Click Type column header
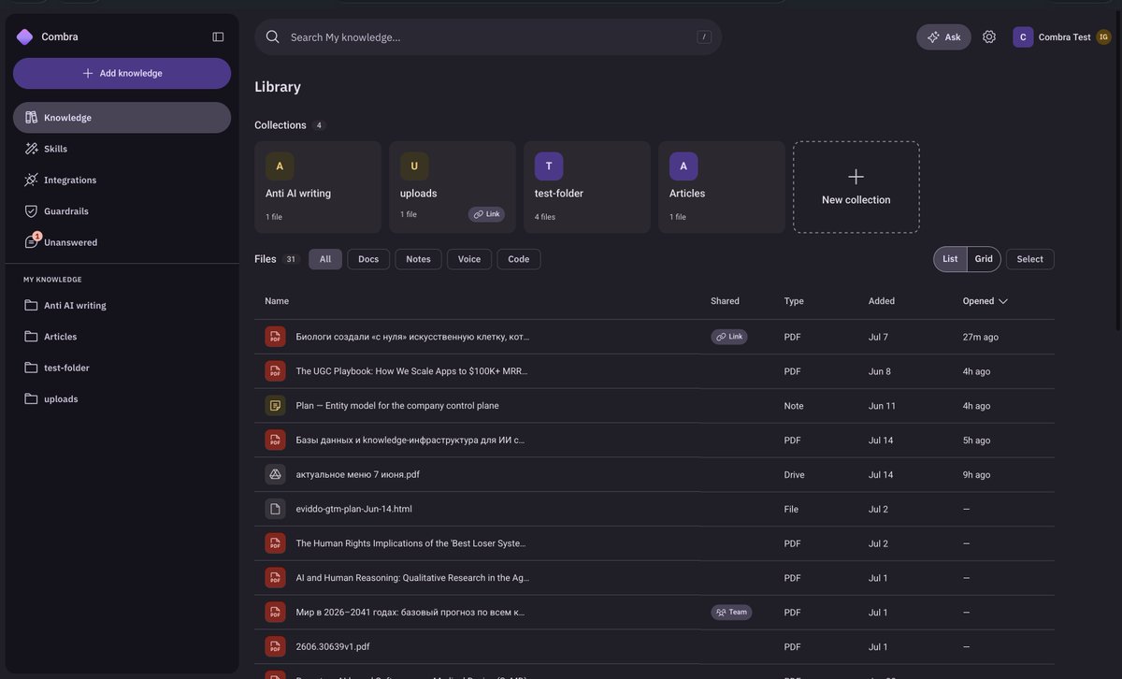This screenshot has width=1122, height=679. (x=794, y=301)
